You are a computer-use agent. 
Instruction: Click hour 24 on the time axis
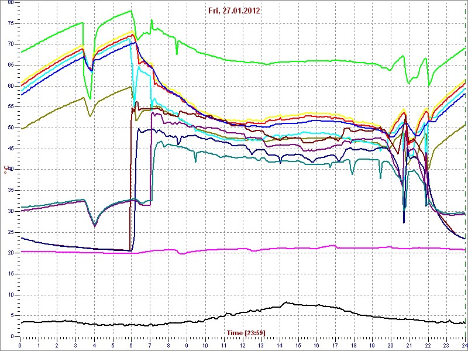point(464,345)
